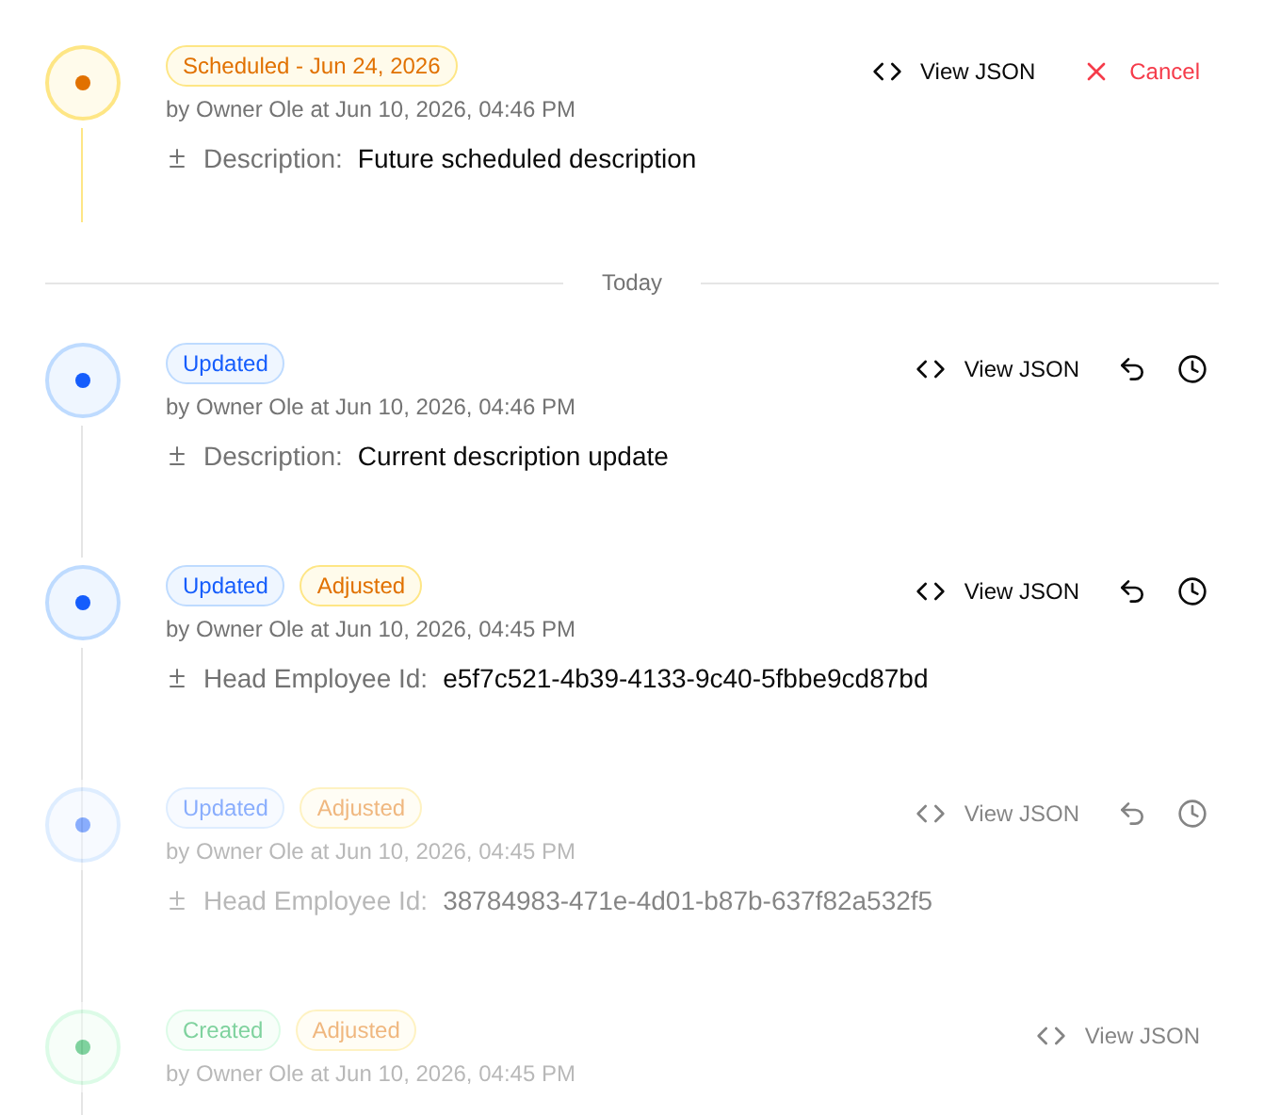The image size is (1264, 1115).
Task: Click the Today divider label
Action: click(632, 283)
